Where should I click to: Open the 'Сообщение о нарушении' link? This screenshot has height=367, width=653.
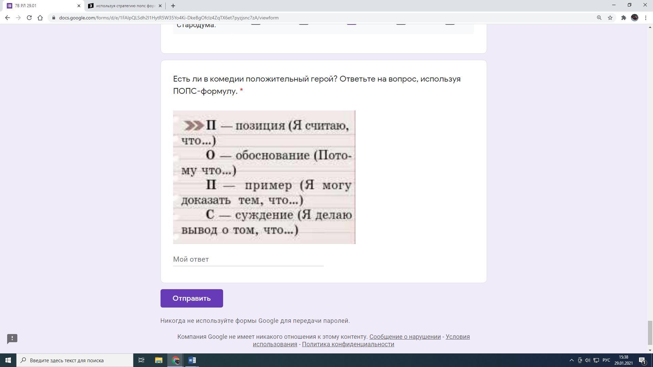[405, 337]
